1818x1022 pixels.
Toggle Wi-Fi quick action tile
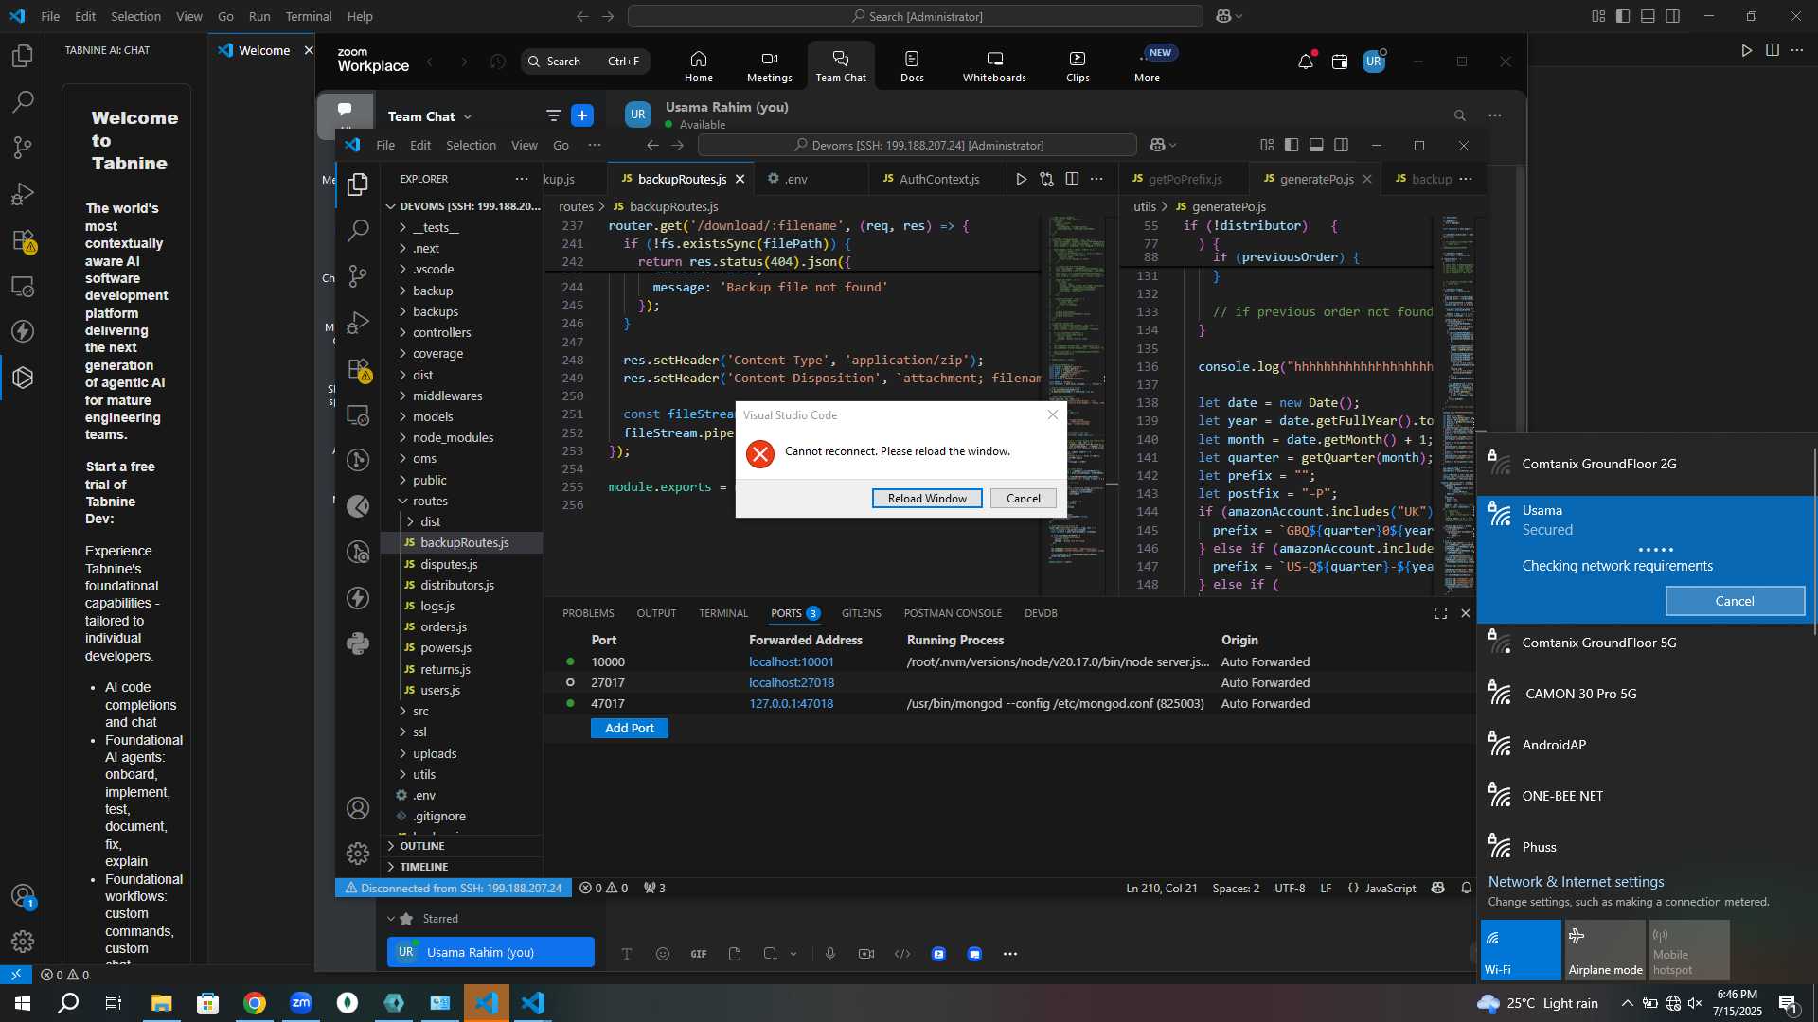coord(1521,950)
